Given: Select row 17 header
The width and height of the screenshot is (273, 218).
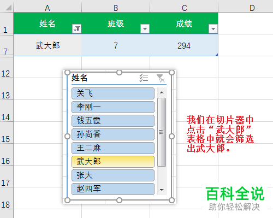Looking at the screenshot, I should (7, 176).
